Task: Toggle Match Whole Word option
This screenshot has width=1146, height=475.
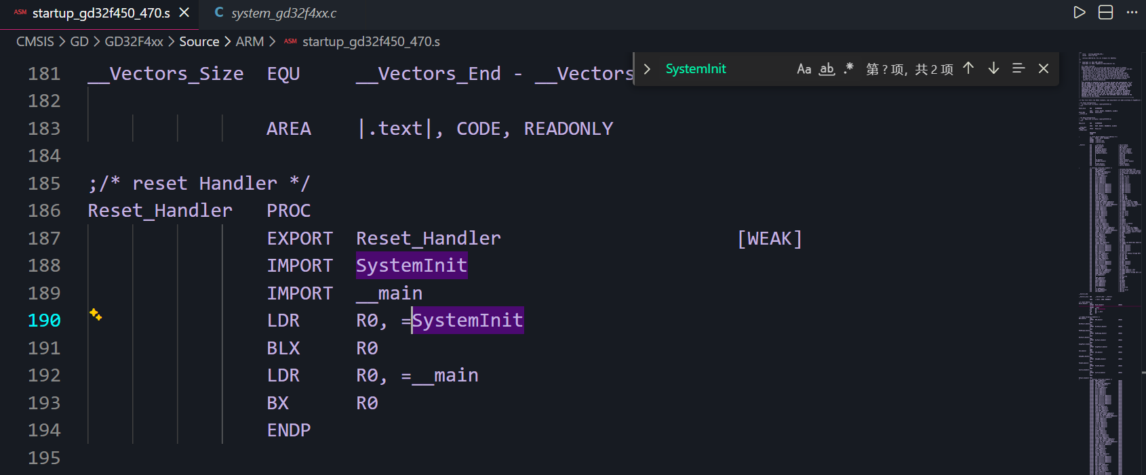Action: [x=827, y=69]
